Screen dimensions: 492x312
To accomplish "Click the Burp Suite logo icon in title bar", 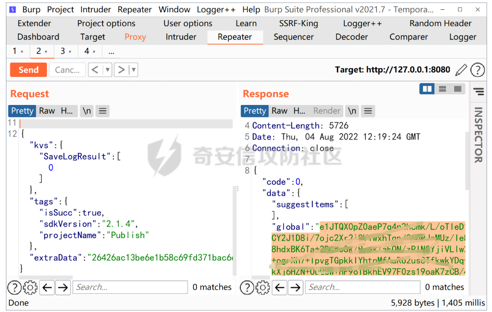I will pyautogui.click(x=12, y=9).
